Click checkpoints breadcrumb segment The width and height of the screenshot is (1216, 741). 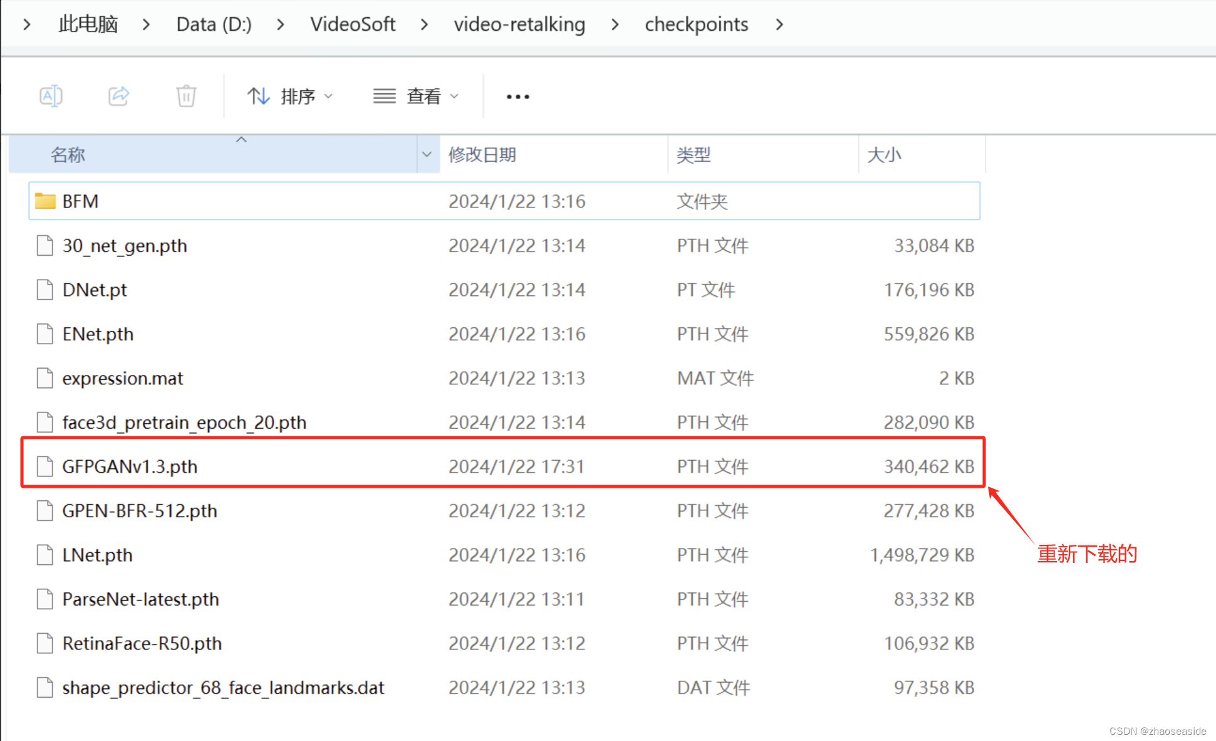point(697,24)
